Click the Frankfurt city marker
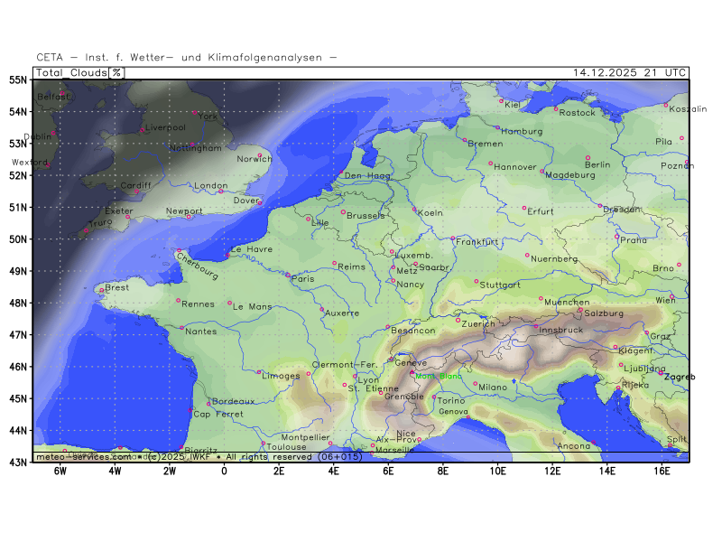Screen dimensions: 722x542 click(453, 238)
